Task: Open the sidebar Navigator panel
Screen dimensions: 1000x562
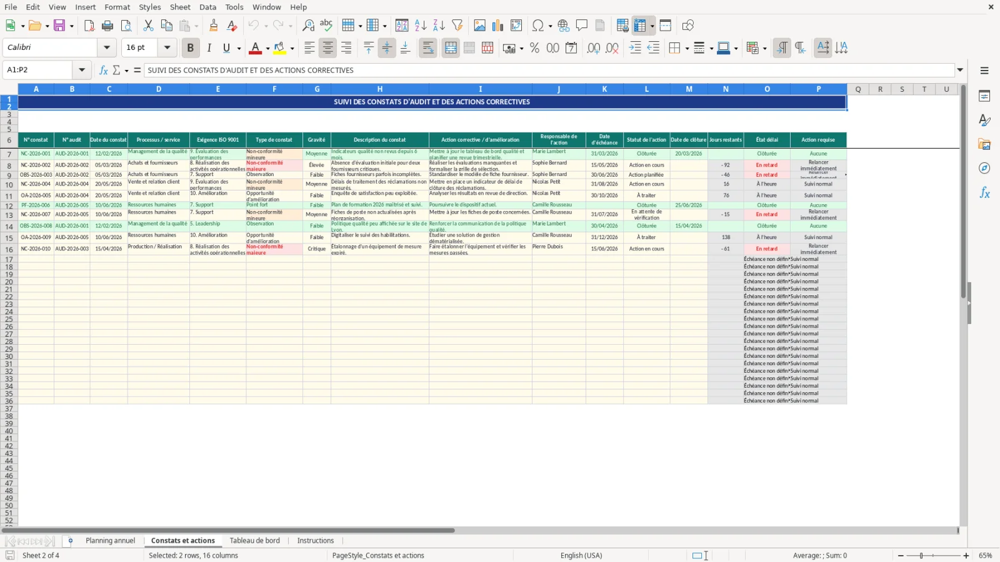Action: pos(984,169)
